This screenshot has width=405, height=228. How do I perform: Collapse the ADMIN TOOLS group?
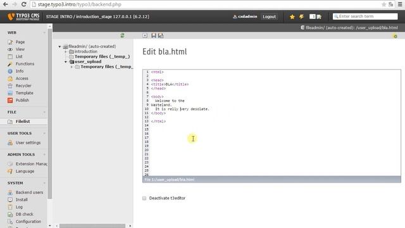[44, 155]
